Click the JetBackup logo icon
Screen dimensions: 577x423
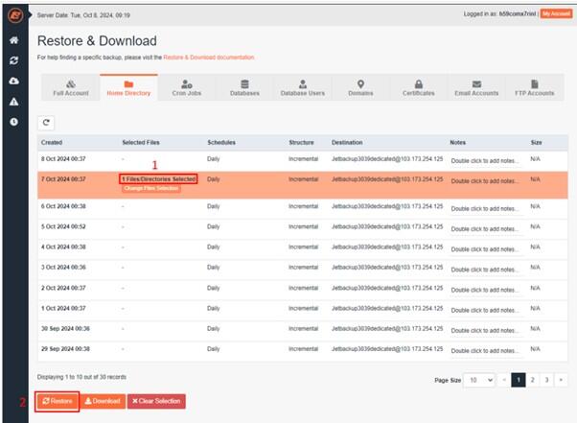(x=15, y=15)
